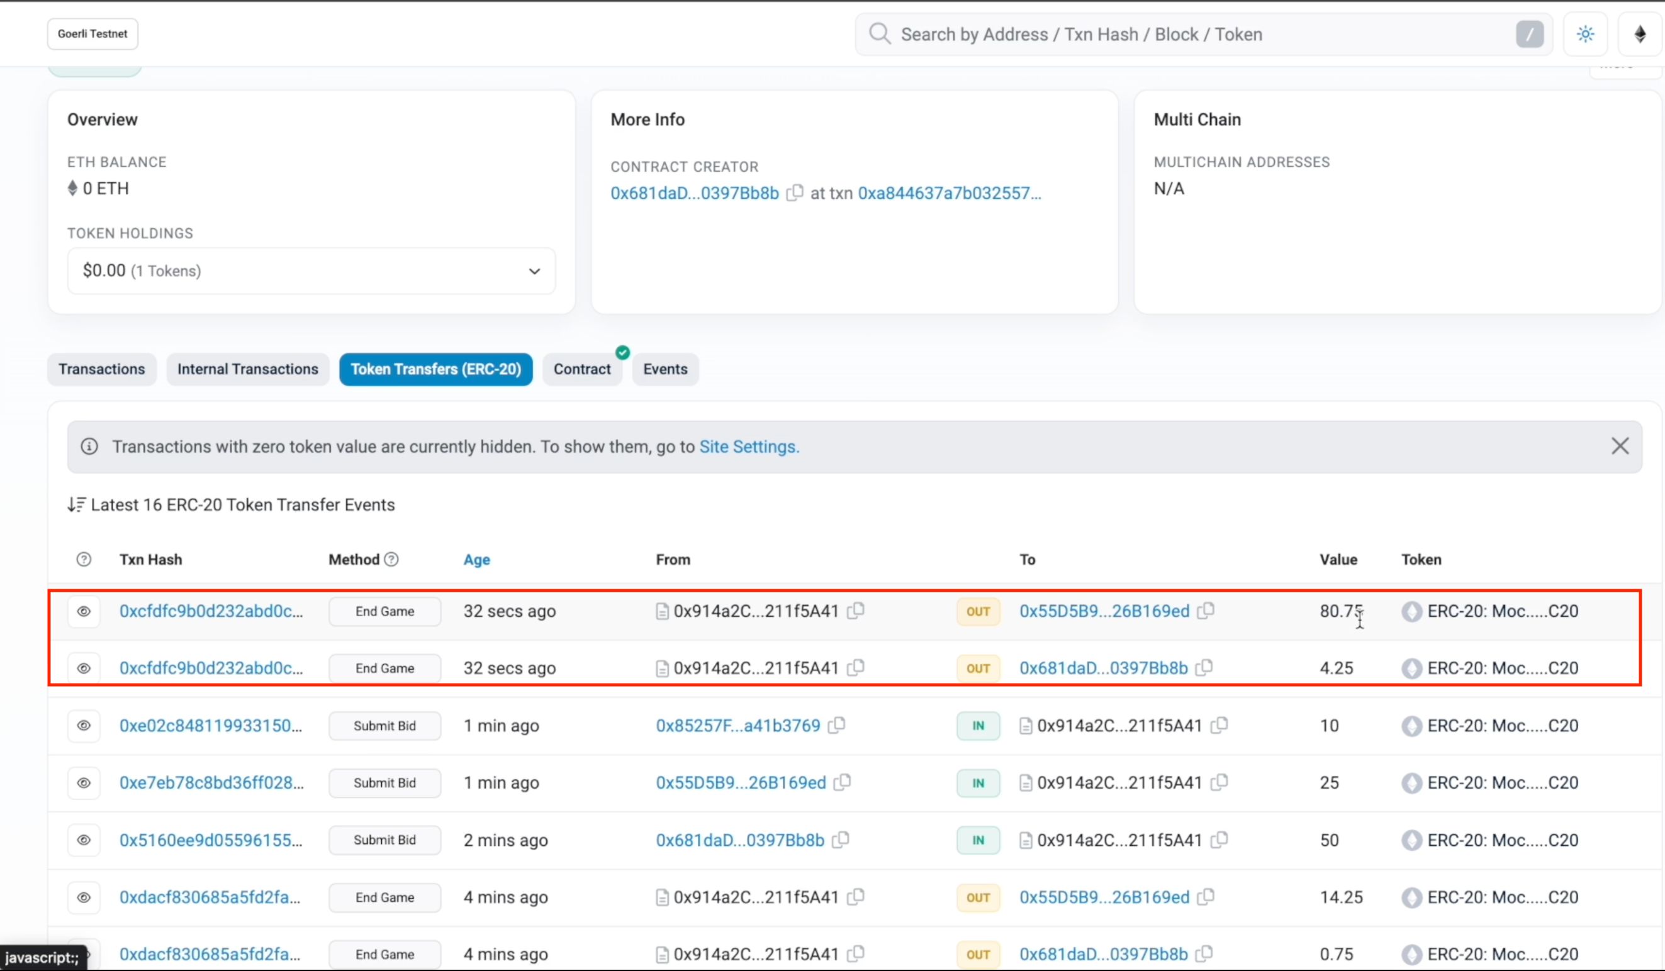This screenshot has width=1665, height=971.
Task: Click the search by address input field
Action: [x=1202, y=34]
